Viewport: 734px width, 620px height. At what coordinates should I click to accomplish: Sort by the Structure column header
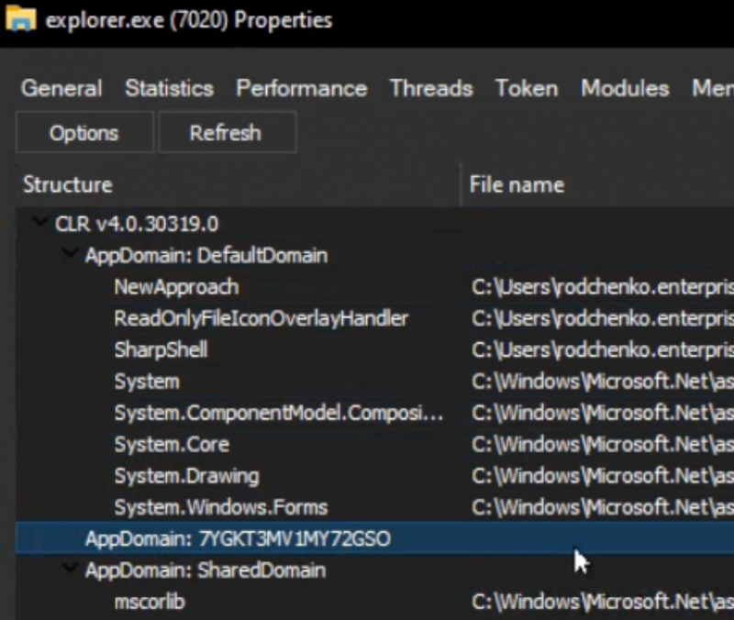pyautogui.click(x=67, y=184)
